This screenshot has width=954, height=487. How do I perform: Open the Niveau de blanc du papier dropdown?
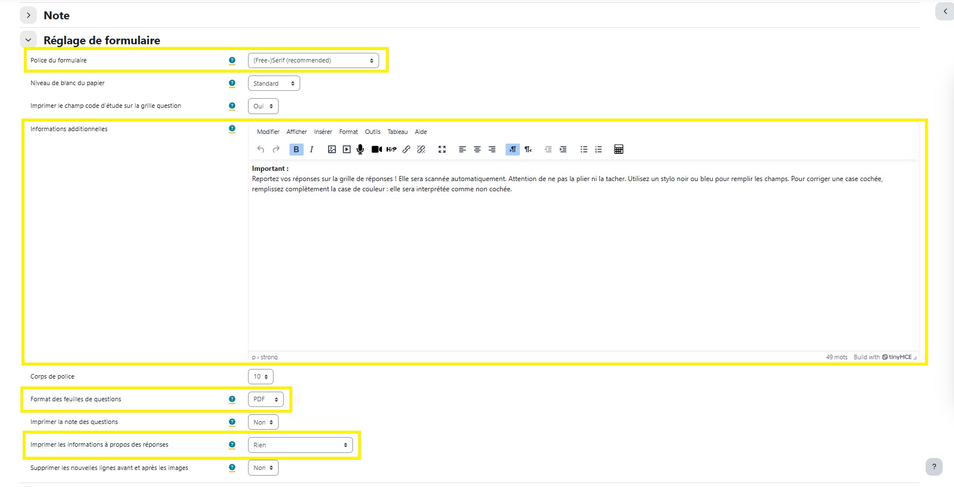pos(274,83)
